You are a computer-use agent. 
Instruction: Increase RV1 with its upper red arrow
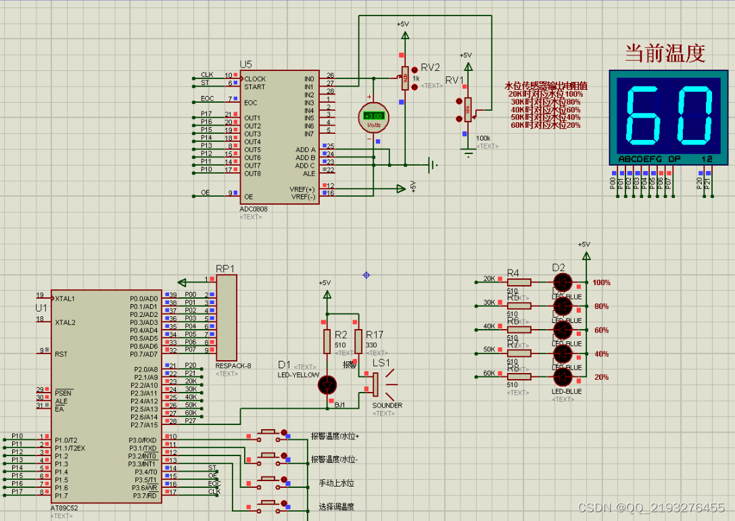(x=459, y=101)
